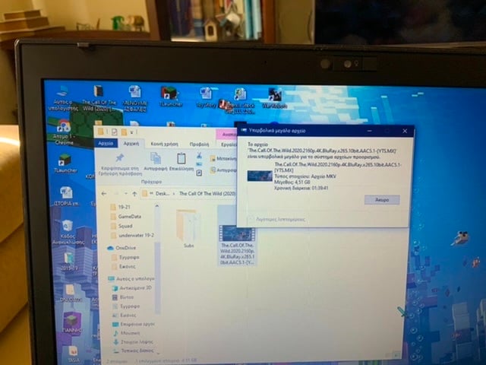Image resolution: width=486 pixels, height=365 pixels.
Task: Click the Αντιγραφή σε copy-to ribbon button
Action: pos(223,170)
